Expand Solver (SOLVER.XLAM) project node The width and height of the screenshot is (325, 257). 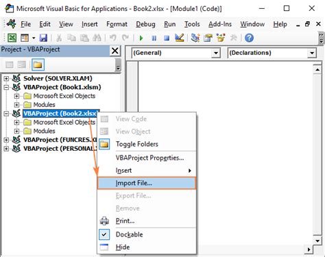tap(6, 79)
